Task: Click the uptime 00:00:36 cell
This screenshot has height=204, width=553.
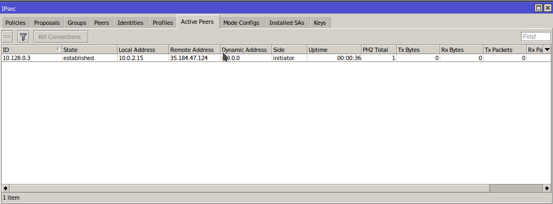Action: (335, 58)
